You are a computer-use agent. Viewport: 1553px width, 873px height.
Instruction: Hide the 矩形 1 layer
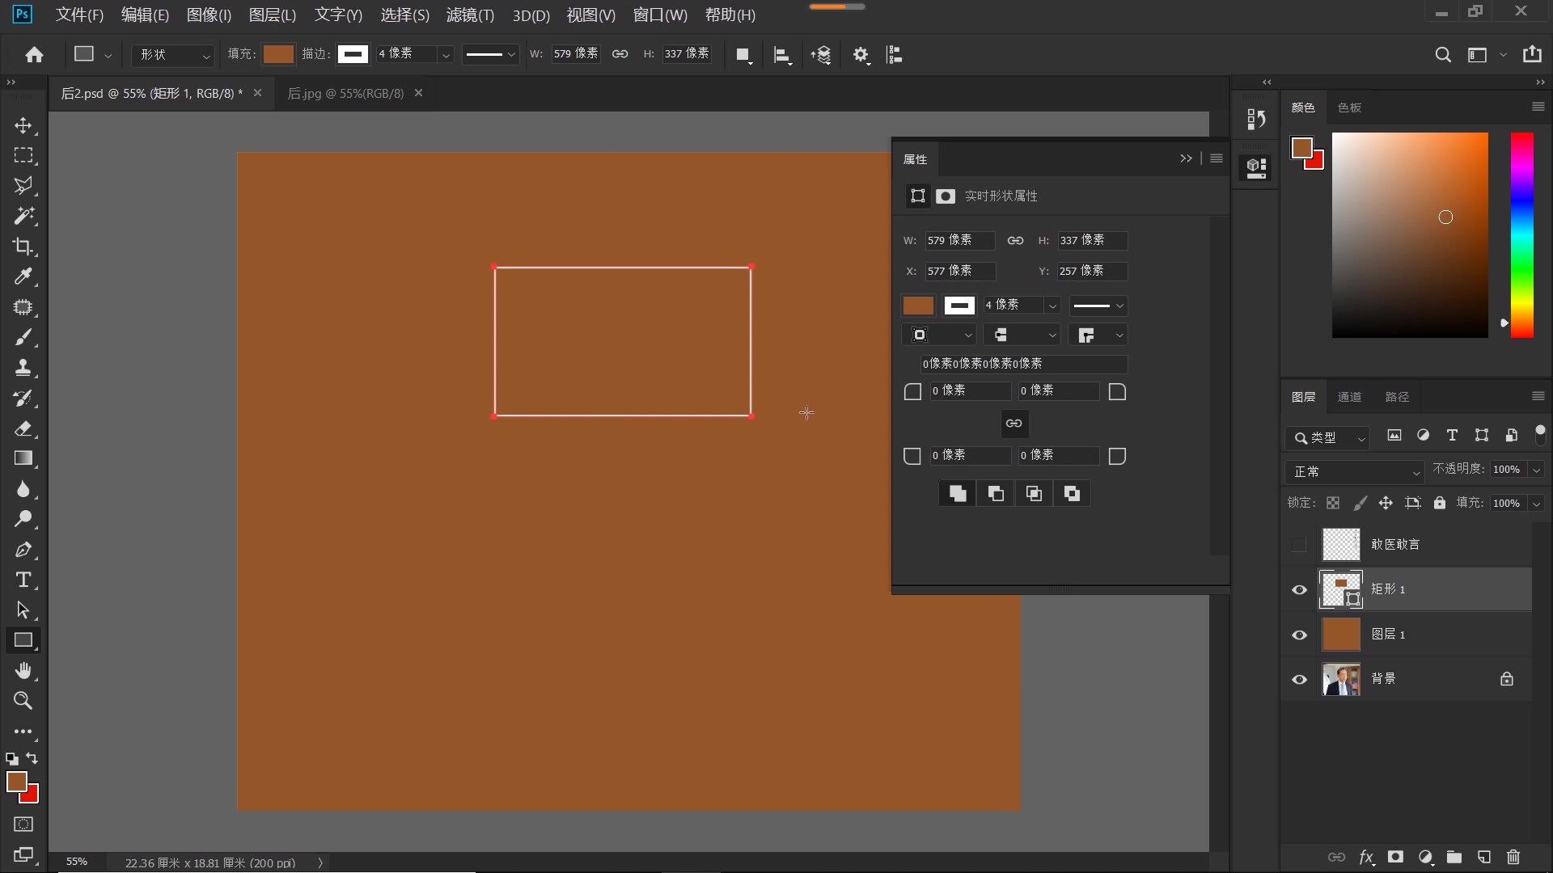coord(1299,589)
